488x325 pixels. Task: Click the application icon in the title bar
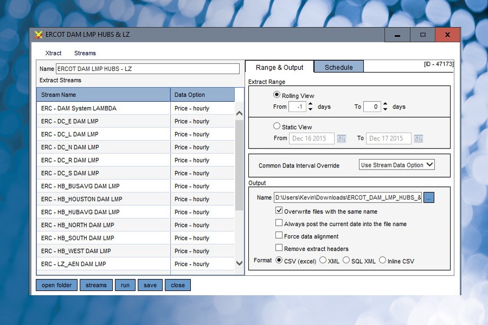[38, 35]
